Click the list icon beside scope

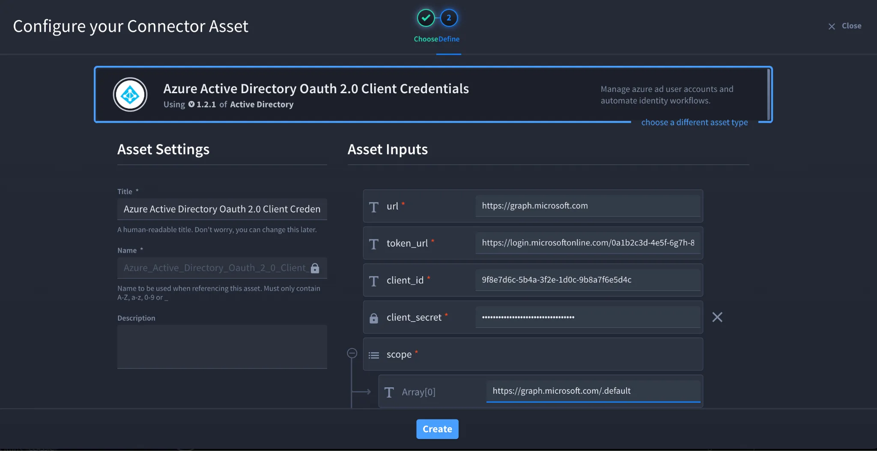tap(374, 355)
